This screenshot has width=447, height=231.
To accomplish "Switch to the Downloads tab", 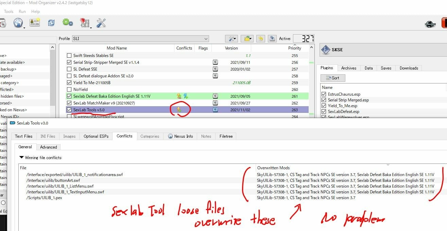I will click(x=409, y=68).
